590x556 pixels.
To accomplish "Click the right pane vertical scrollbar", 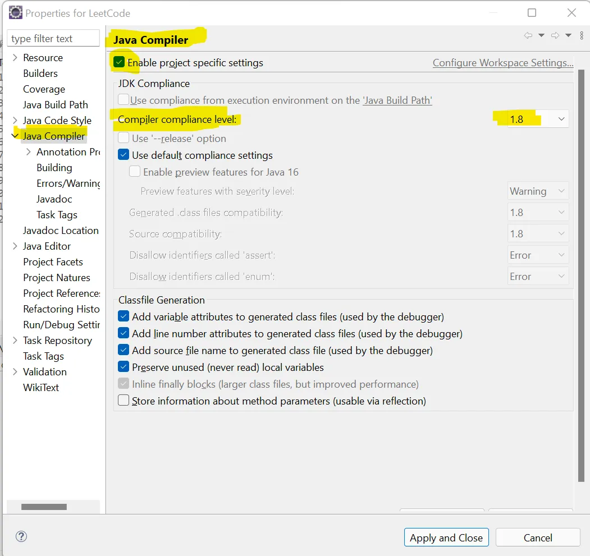I will click(582, 274).
